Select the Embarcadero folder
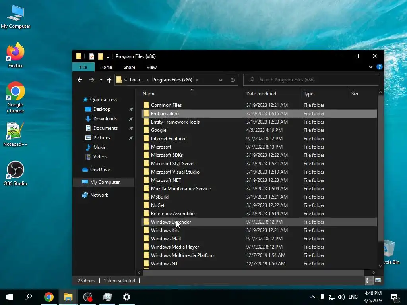The height and width of the screenshot is (305, 407). [x=259, y=113]
